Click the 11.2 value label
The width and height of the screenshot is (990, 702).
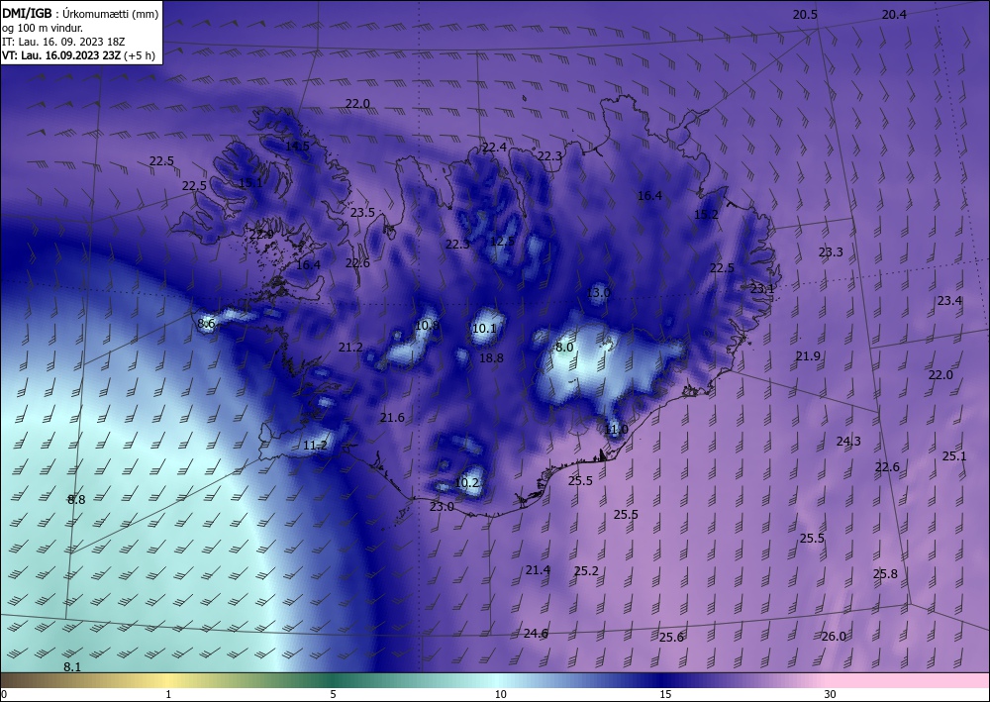click(315, 446)
